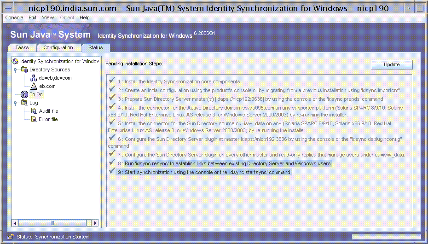Image resolution: width=428 pixels, height=244 pixels.
Task: Collapse the Directory Sources tree node
Action: pos(15,70)
